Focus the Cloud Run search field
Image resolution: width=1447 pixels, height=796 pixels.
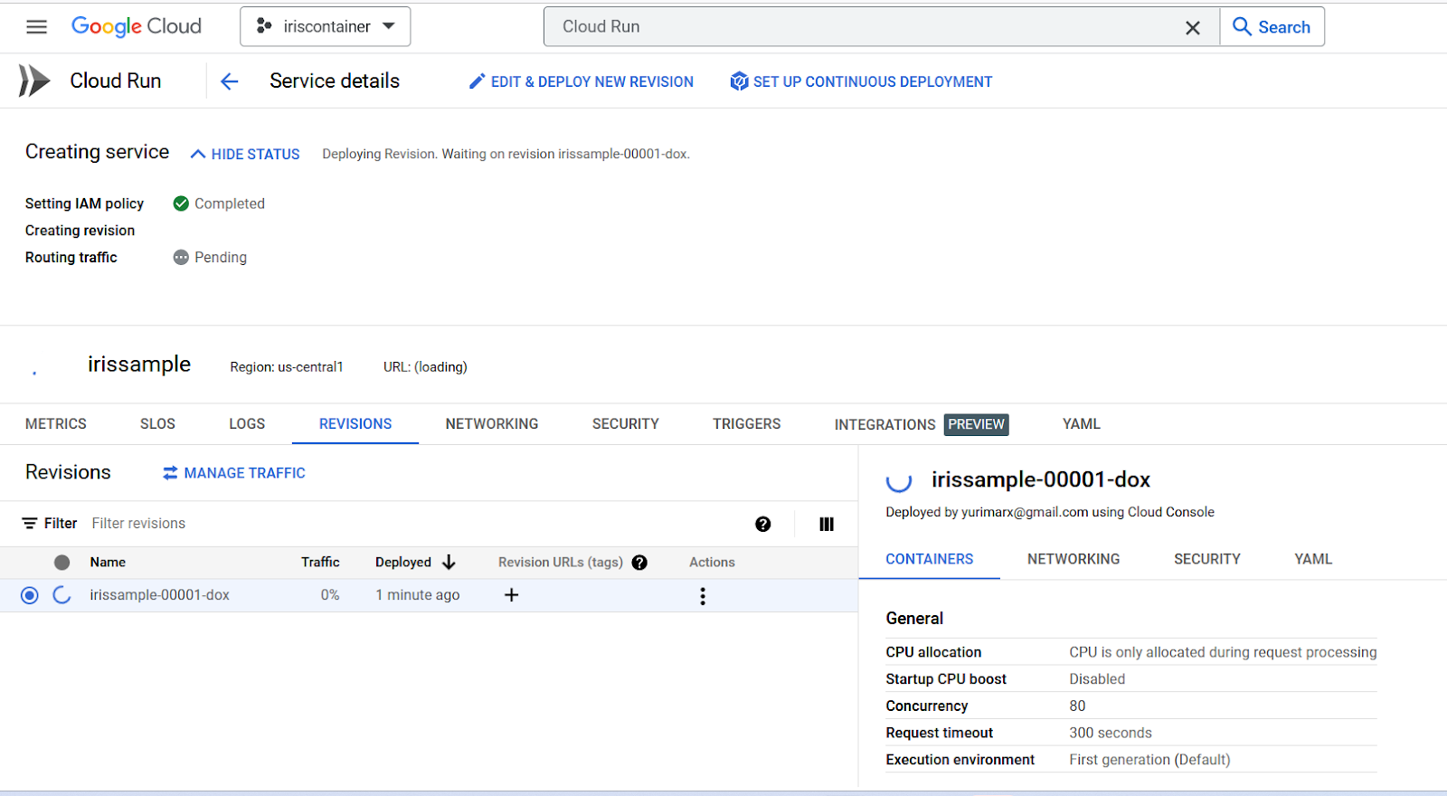[x=859, y=27]
